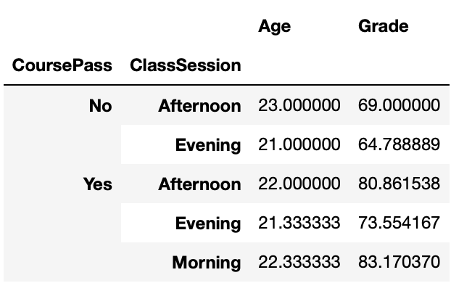
Task: Click Grade value 83.170370
Action: 399,262
